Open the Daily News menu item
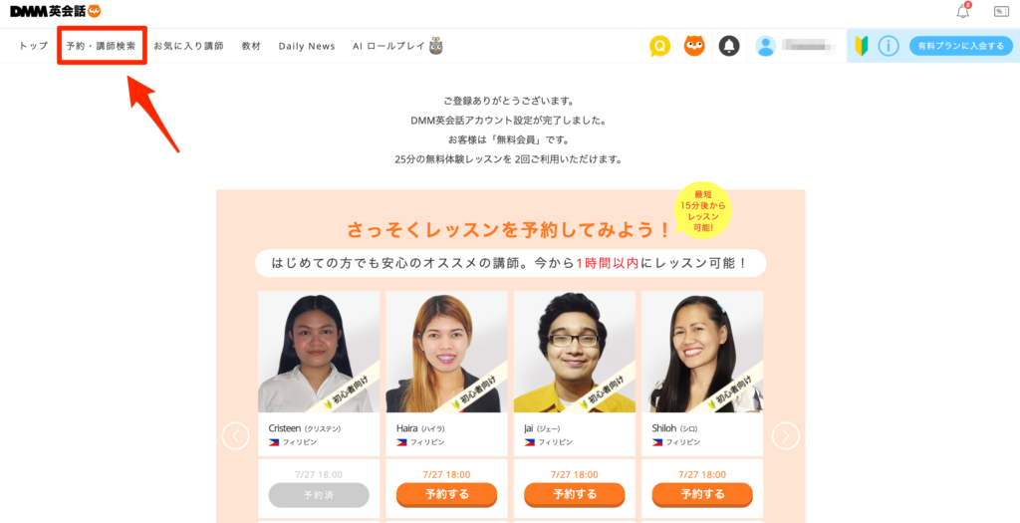Image resolution: width=1020 pixels, height=523 pixels. pos(307,46)
